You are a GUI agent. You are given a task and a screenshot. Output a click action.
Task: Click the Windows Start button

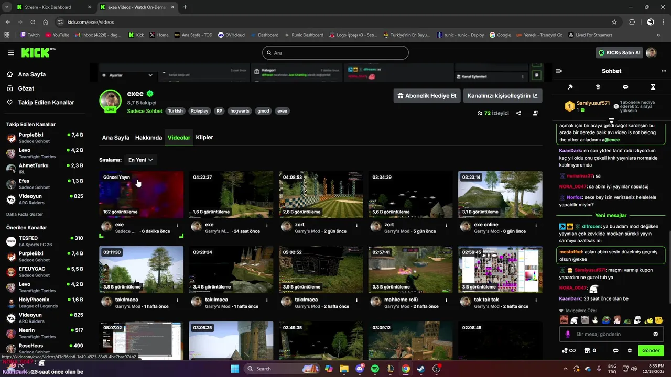234,369
